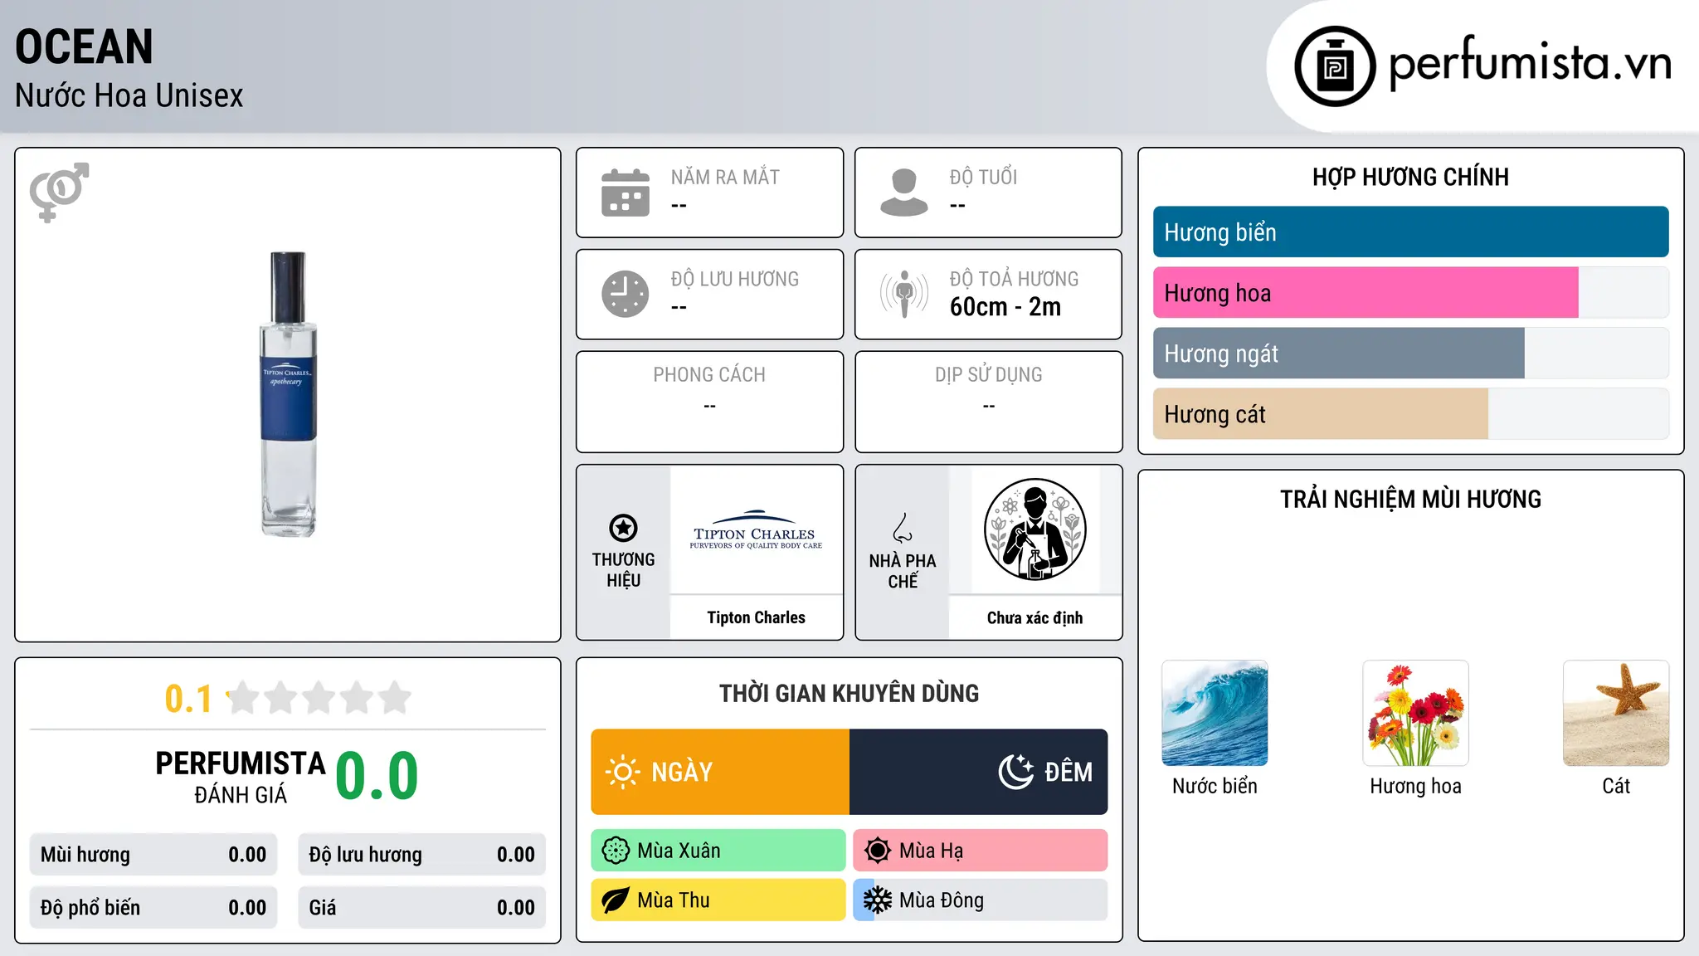This screenshot has width=1699, height=956.
Task: Click the pink Hương hoa accord bar
Action: coord(1366,292)
